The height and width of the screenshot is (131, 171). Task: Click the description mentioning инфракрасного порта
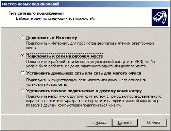point(94,101)
